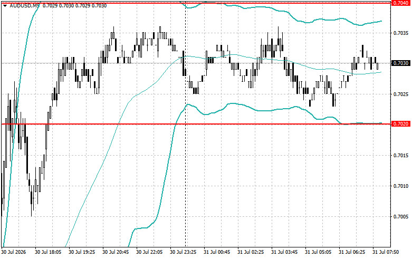
Task: Click the 0.7010 price scale value
Action: tap(401, 186)
